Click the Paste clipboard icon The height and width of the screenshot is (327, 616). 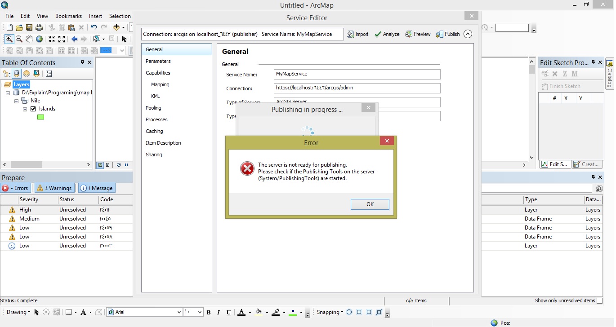71,27
